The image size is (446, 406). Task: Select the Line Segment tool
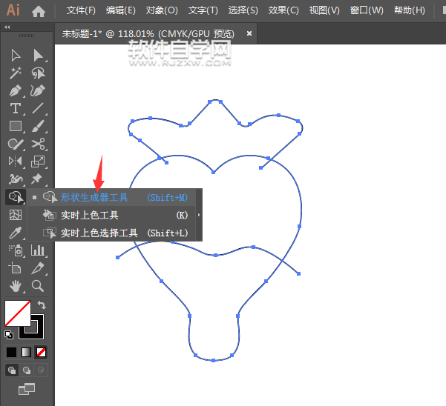[x=38, y=108]
